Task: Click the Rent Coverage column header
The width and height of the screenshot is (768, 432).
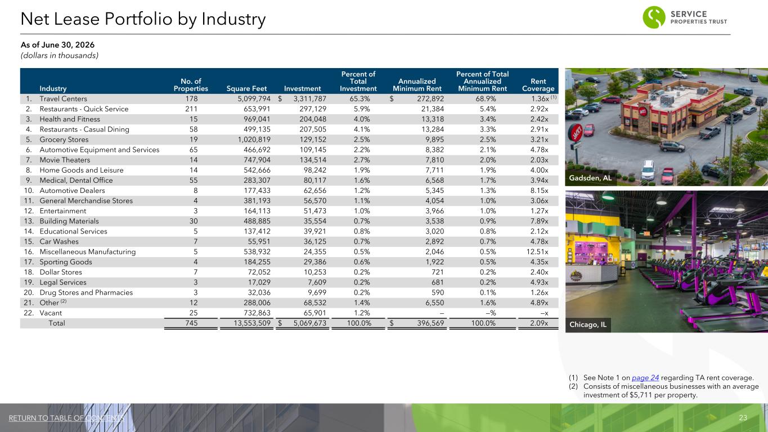Action: click(538, 84)
